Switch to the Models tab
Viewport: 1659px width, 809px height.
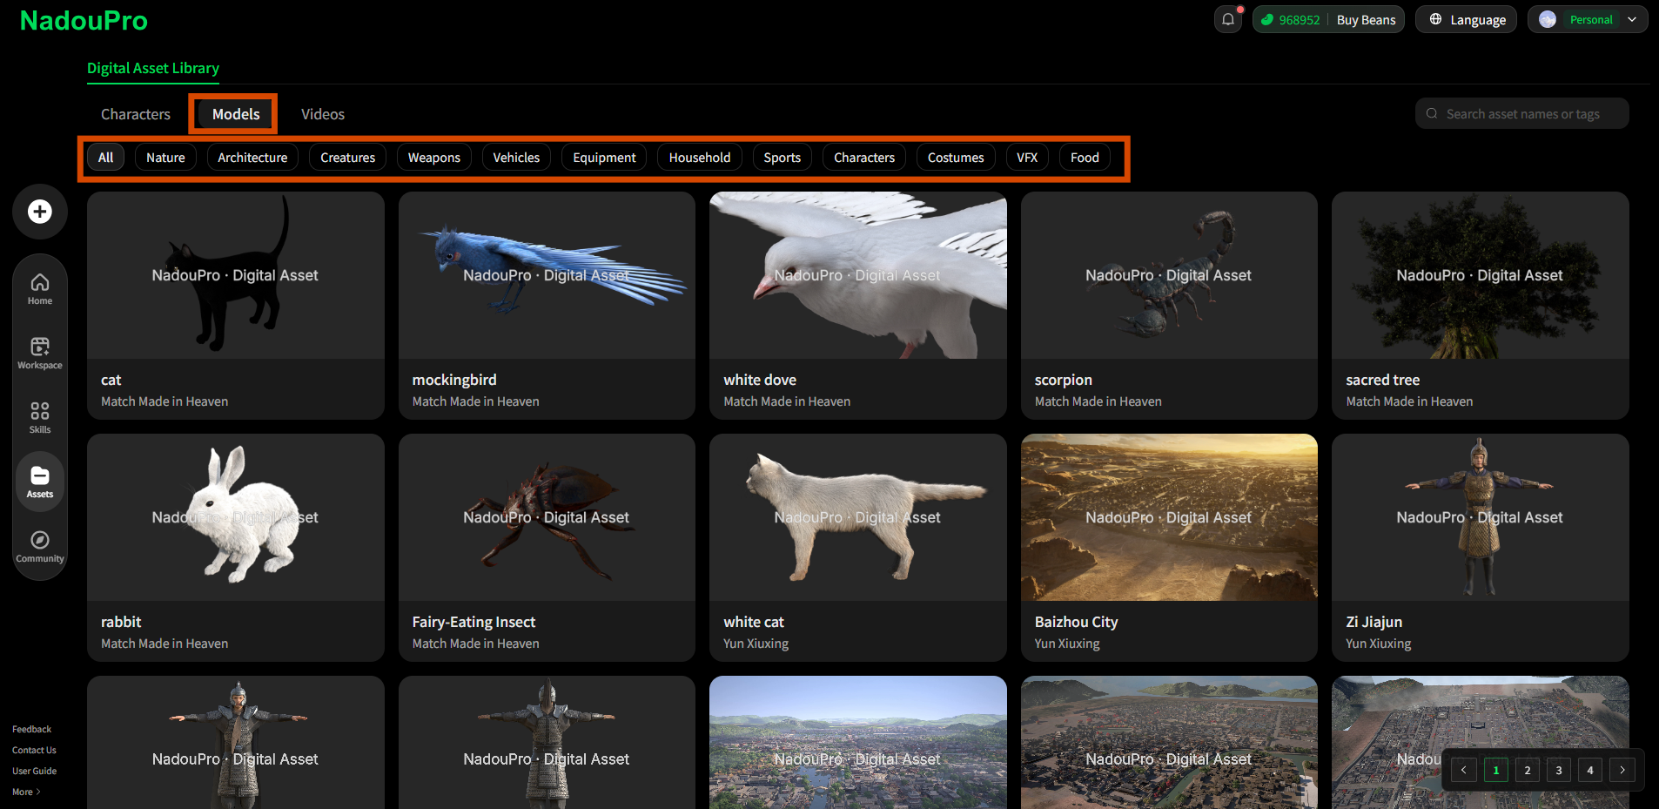[x=236, y=114]
